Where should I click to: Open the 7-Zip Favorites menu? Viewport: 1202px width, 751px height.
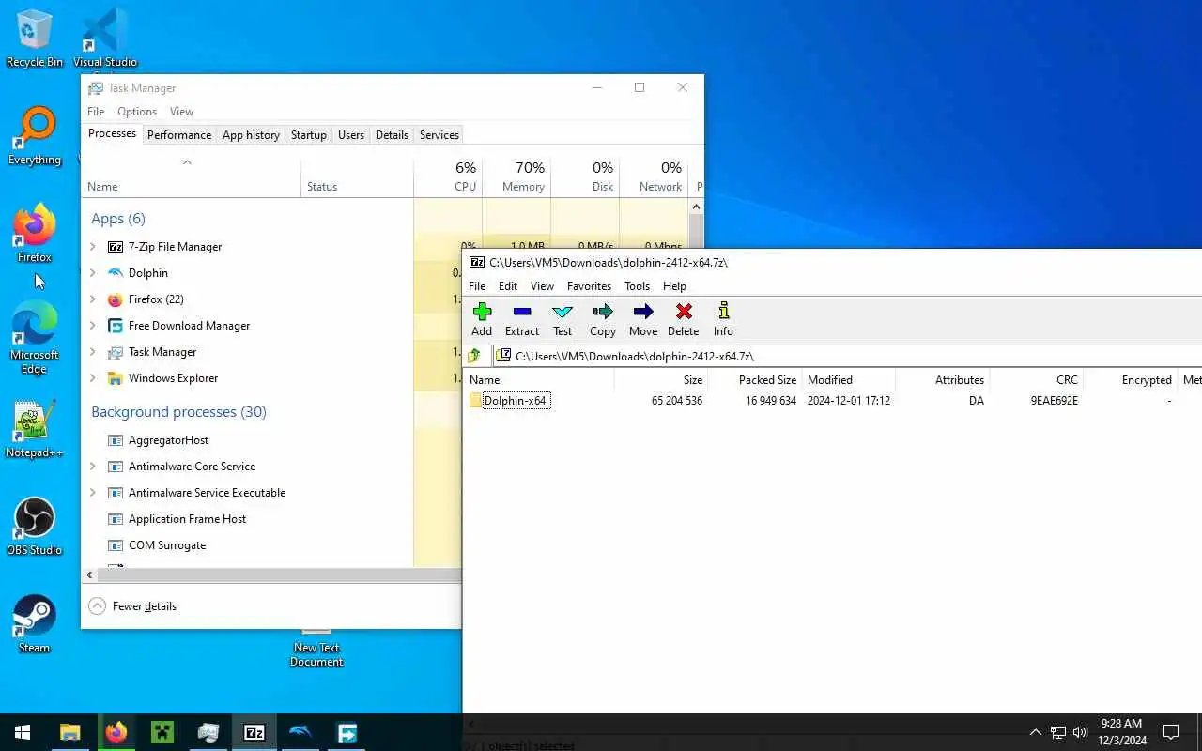coord(589,286)
